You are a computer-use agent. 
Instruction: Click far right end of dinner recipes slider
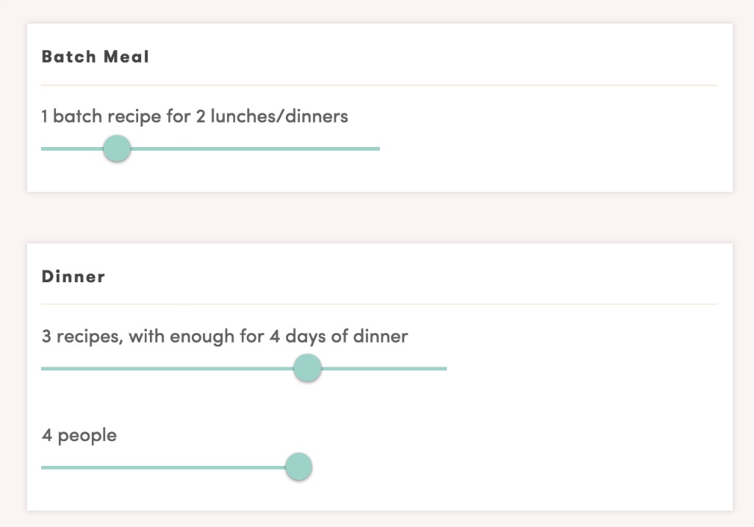(445, 368)
